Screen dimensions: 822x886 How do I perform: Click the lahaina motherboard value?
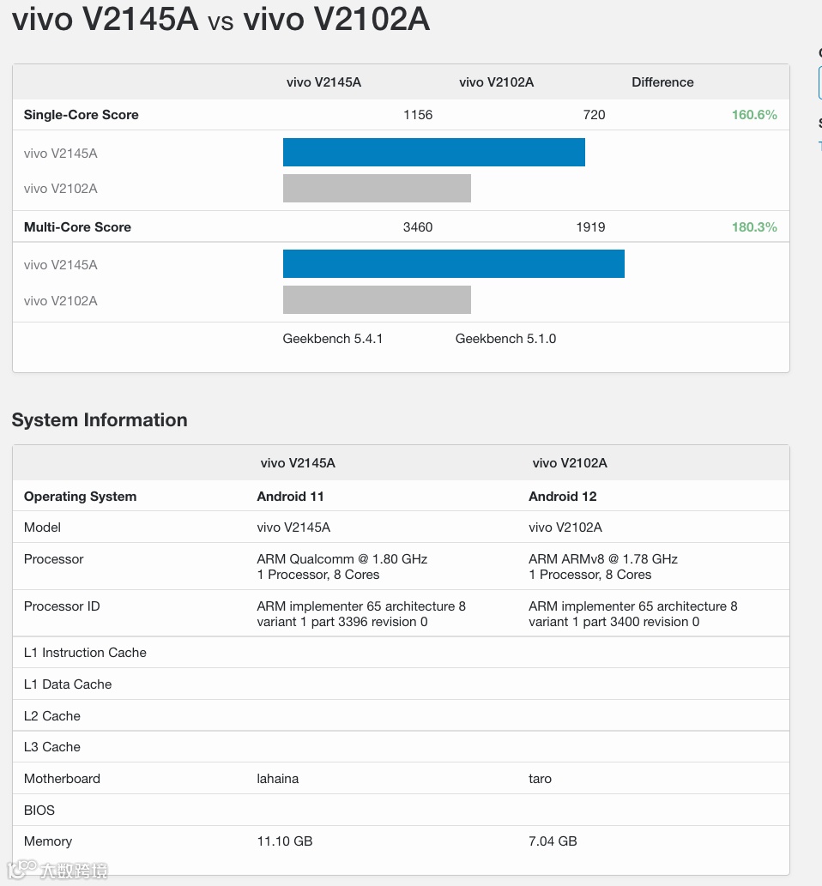[278, 779]
